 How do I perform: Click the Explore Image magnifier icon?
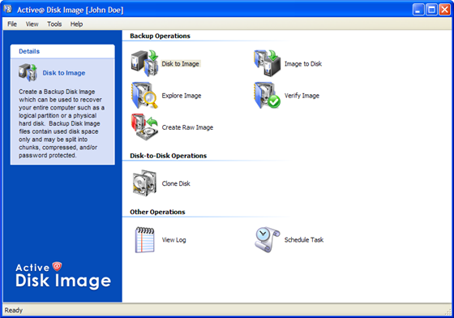(x=144, y=95)
